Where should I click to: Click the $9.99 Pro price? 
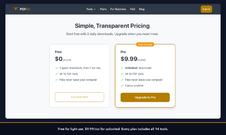click(129, 59)
